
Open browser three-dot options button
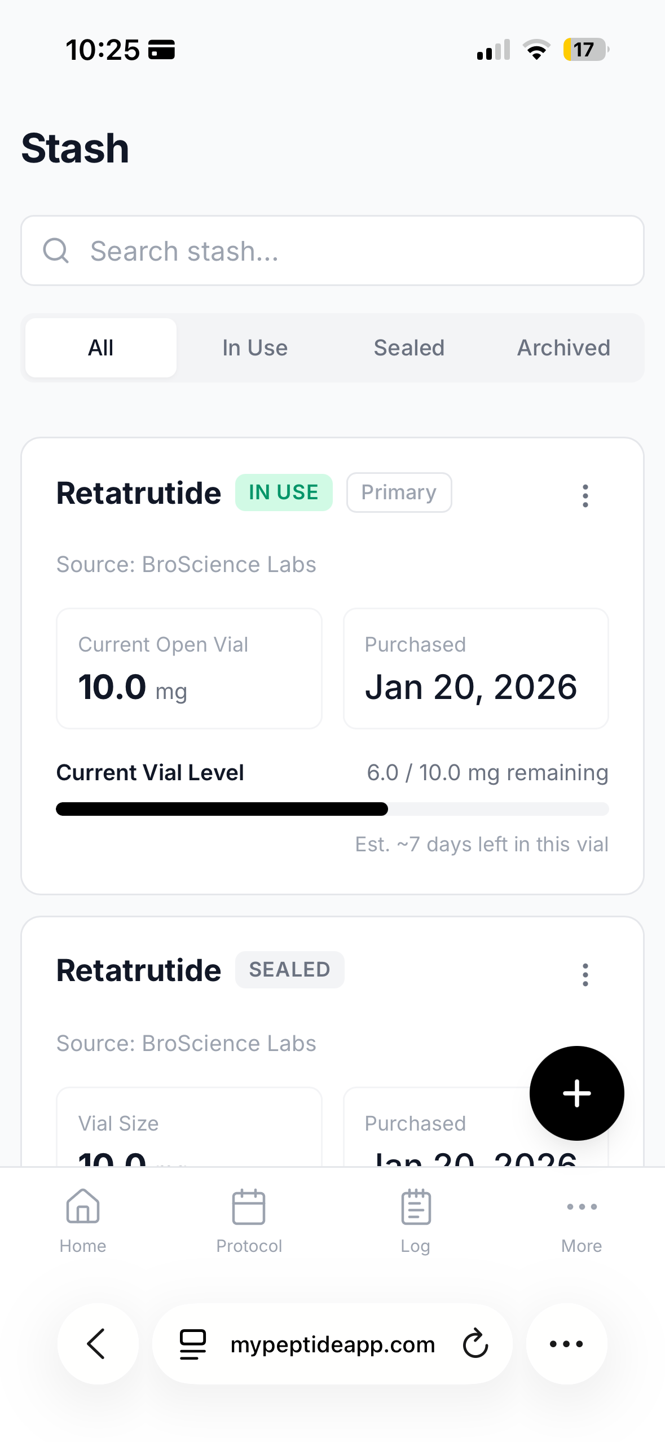[566, 1343]
